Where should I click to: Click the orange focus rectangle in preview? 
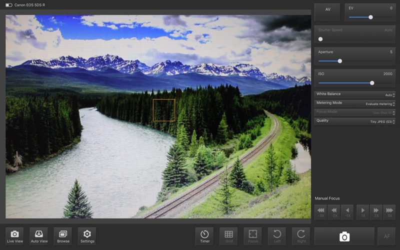[x=164, y=110]
